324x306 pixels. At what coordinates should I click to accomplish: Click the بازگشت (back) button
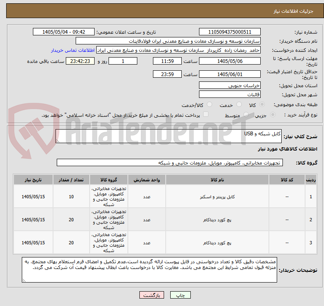[x=151, y=295]
